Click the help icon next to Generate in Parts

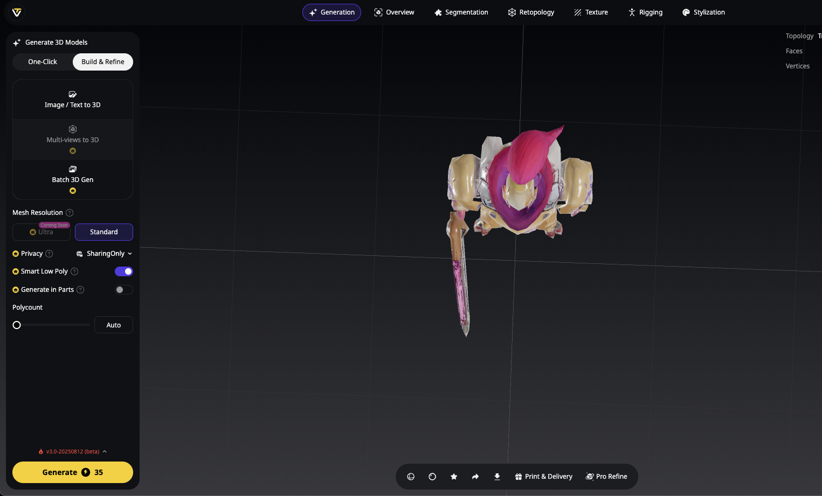[x=80, y=290]
